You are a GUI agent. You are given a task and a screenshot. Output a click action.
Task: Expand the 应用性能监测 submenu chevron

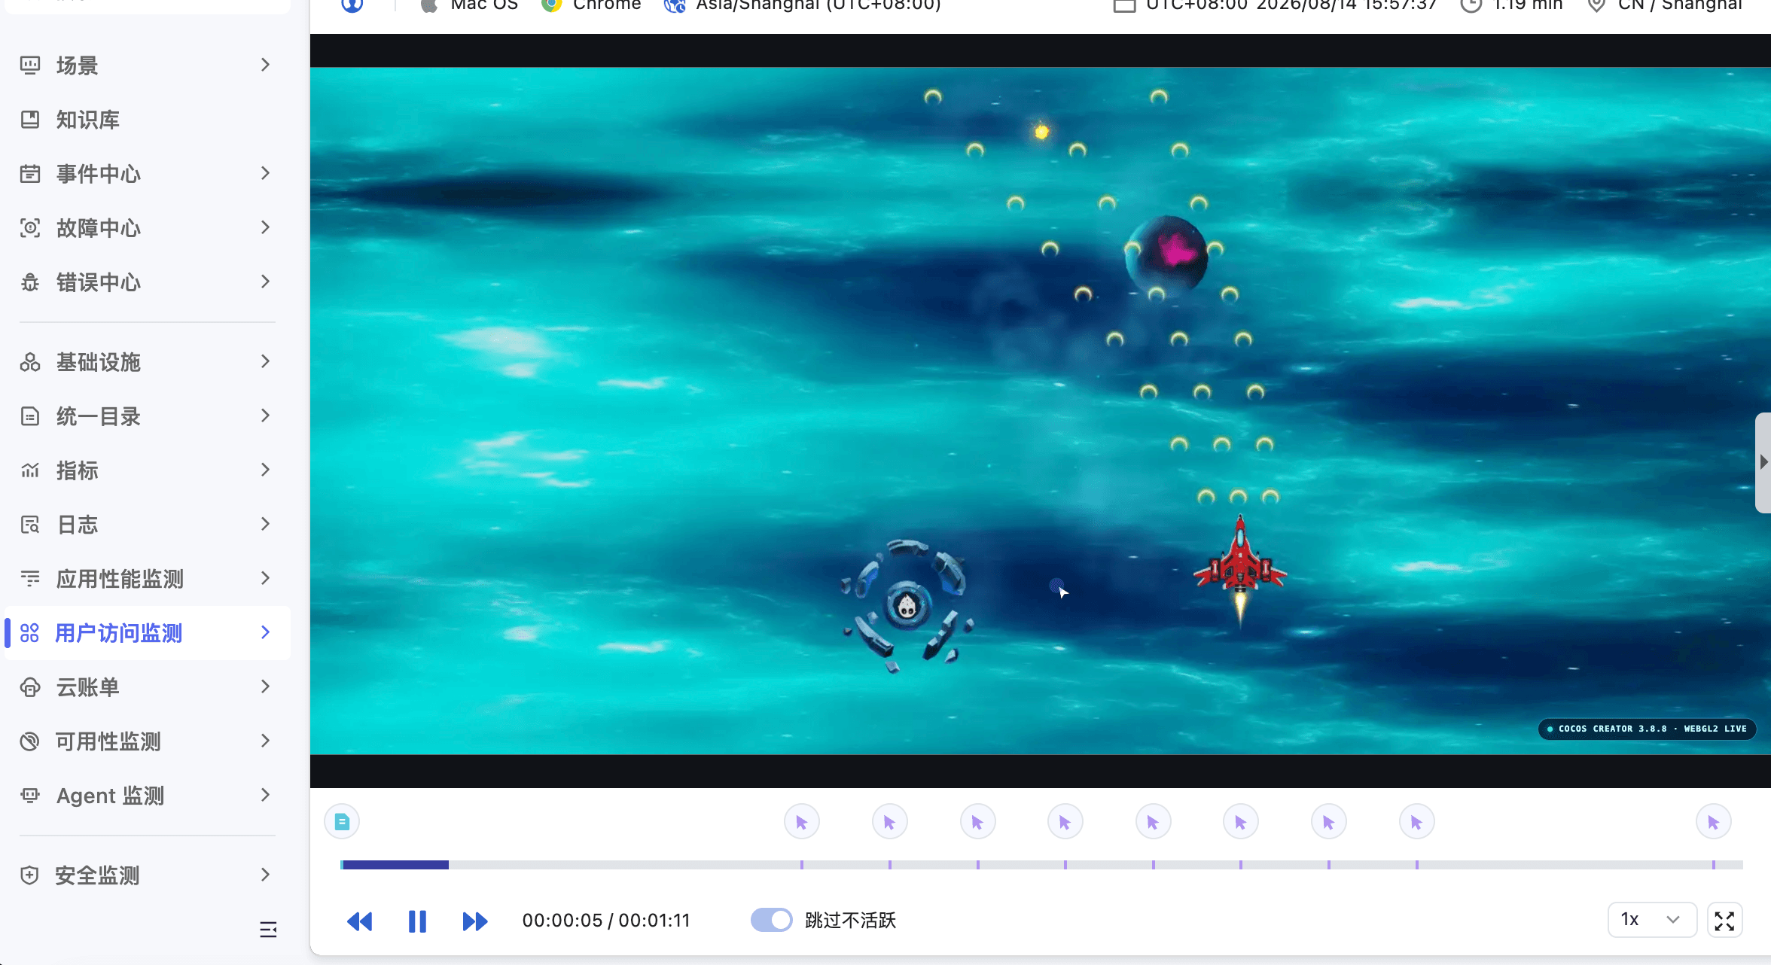[265, 578]
